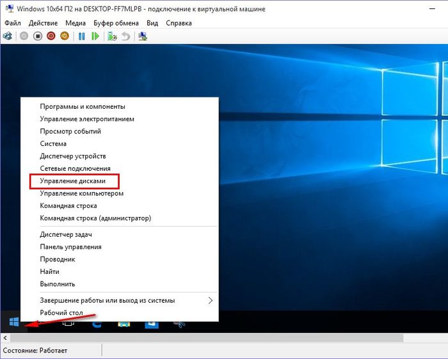448x359 pixels.
Task: Open the Буфер обмена menu
Action: coord(116,23)
